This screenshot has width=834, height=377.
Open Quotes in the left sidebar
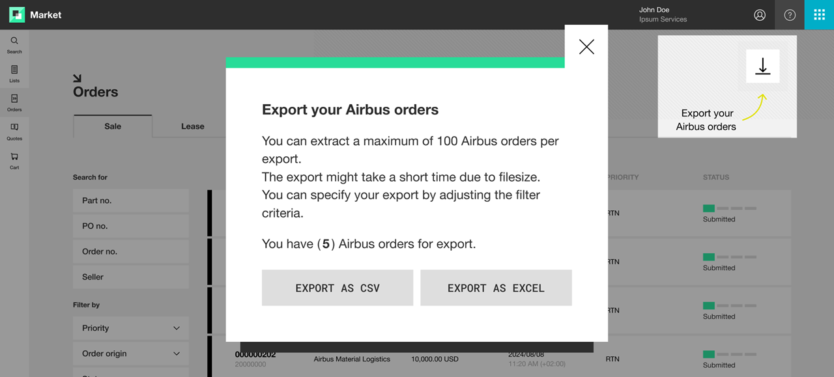pyautogui.click(x=14, y=132)
